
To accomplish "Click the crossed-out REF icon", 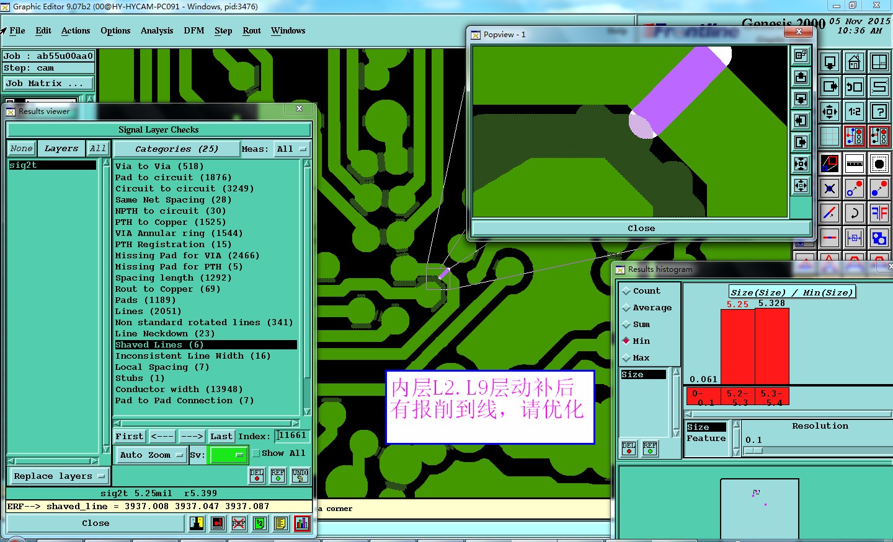I will pyautogui.click(x=239, y=523).
